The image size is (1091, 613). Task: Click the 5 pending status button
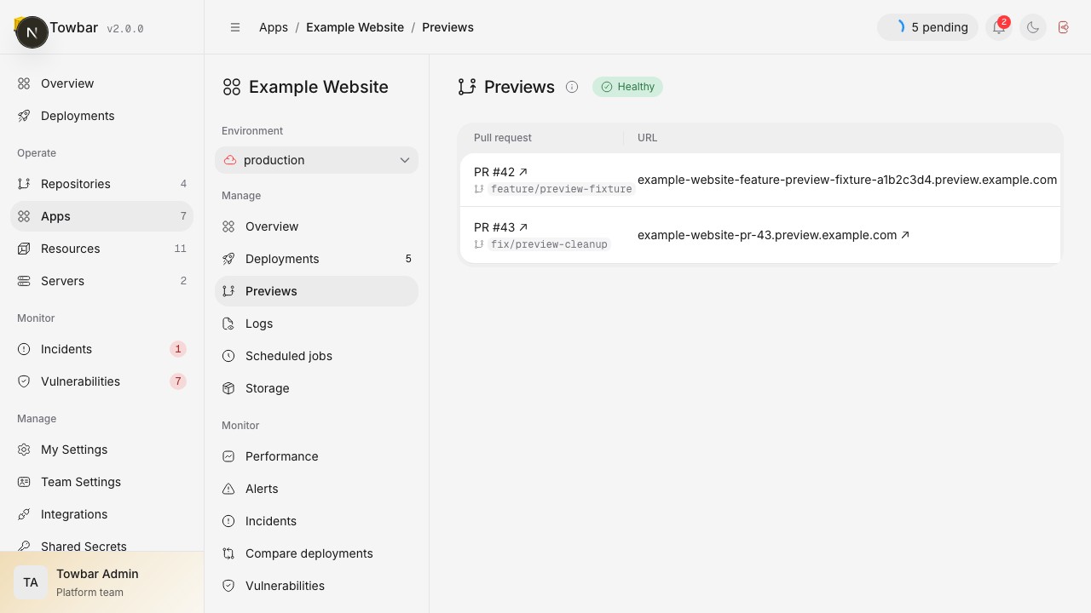(x=927, y=27)
